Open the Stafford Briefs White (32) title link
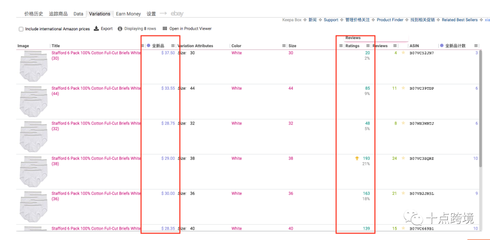The width and height of the screenshot is (490, 240). [x=96, y=126]
